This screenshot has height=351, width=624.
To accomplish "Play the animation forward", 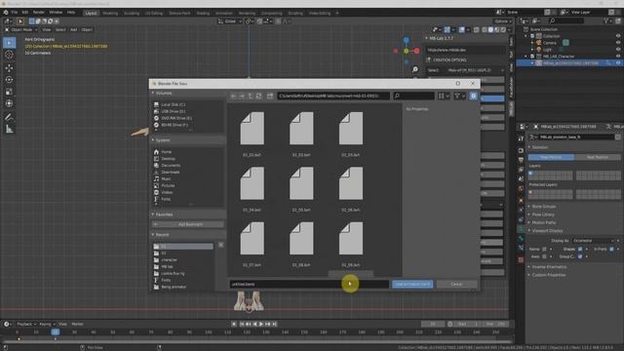I will [x=261, y=325].
